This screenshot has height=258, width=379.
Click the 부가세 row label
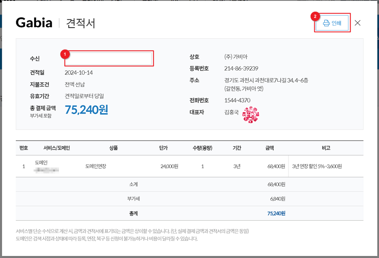(x=134, y=199)
